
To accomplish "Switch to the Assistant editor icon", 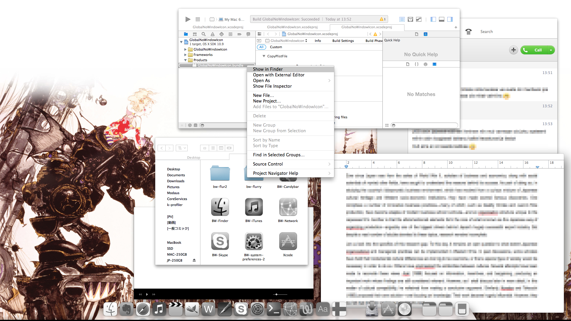I will [410, 19].
